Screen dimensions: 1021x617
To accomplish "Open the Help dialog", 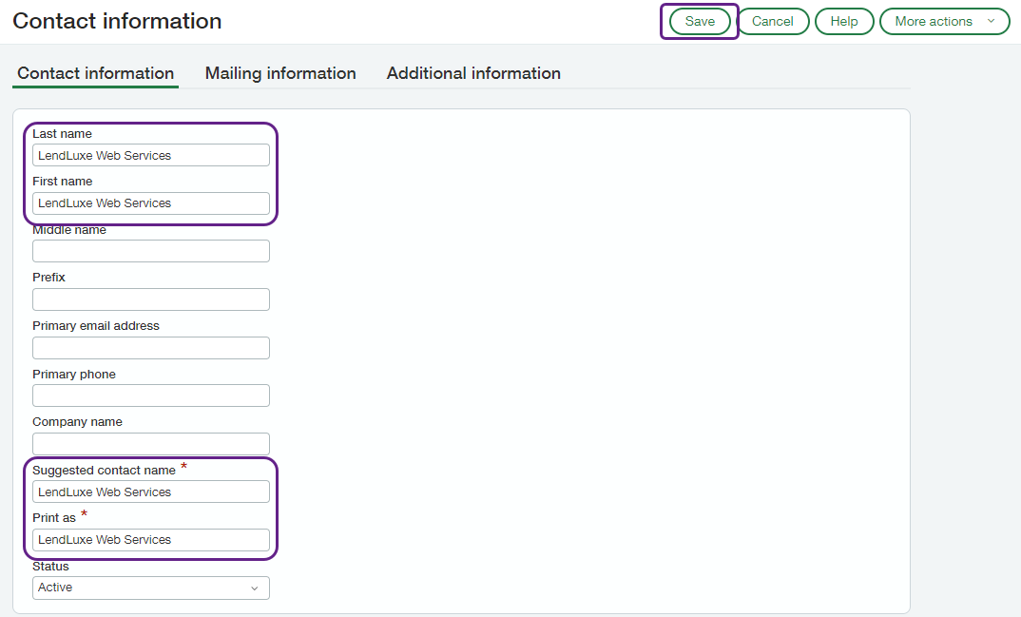I will 844,21.
